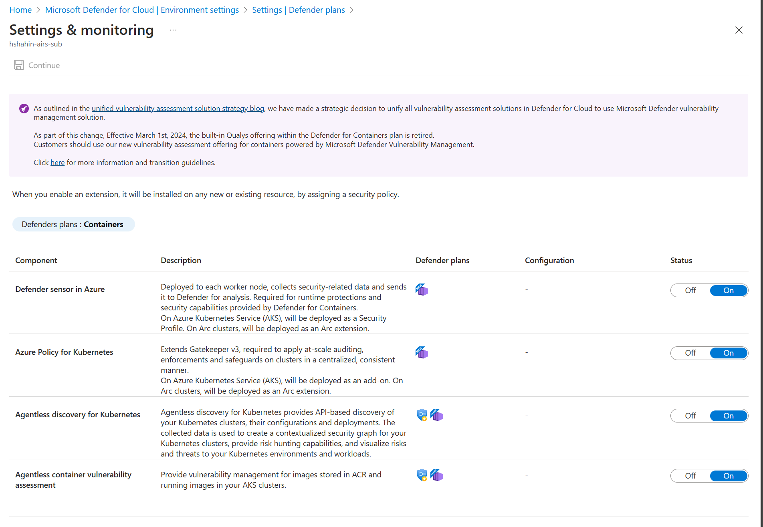Click Containers plan icon in vulnerability assessment row

[436, 475]
